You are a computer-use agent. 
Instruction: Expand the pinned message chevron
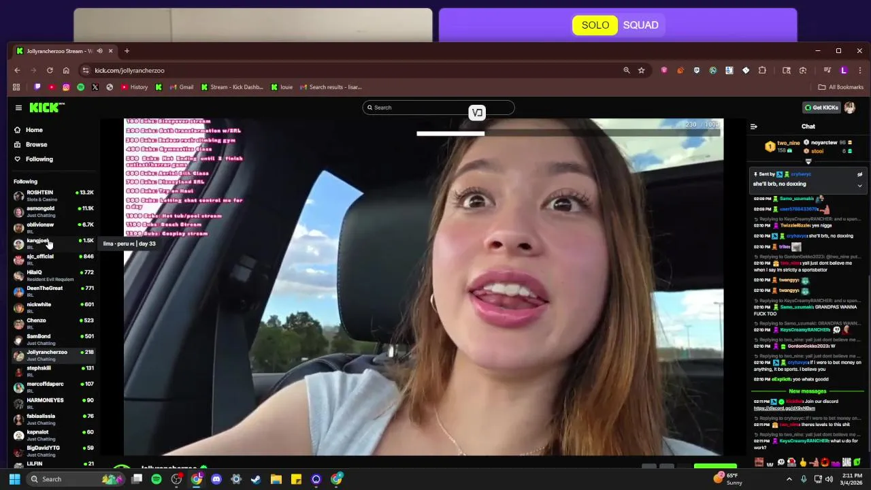[859, 186]
